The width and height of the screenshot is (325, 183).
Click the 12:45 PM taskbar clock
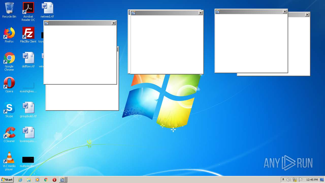click(312, 180)
